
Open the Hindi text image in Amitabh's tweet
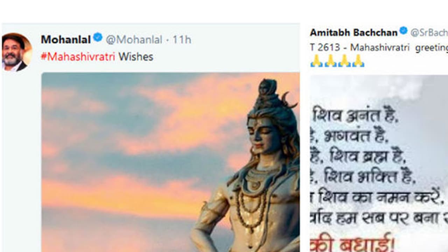(379, 163)
